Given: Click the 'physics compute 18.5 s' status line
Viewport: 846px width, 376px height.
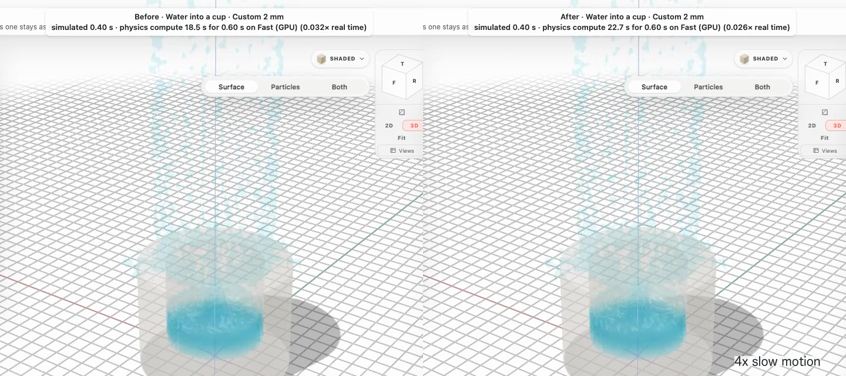Looking at the screenshot, I should (209, 28).
